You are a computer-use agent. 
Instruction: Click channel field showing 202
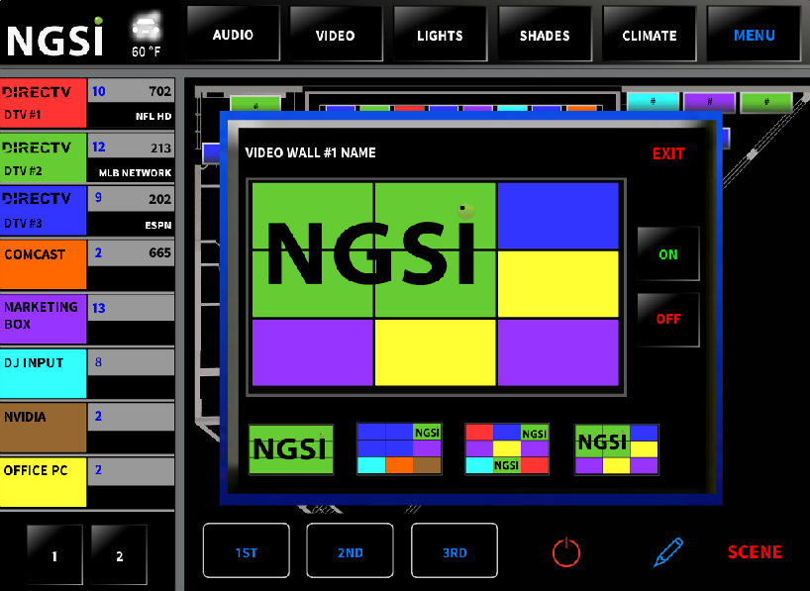click(131, 199)
